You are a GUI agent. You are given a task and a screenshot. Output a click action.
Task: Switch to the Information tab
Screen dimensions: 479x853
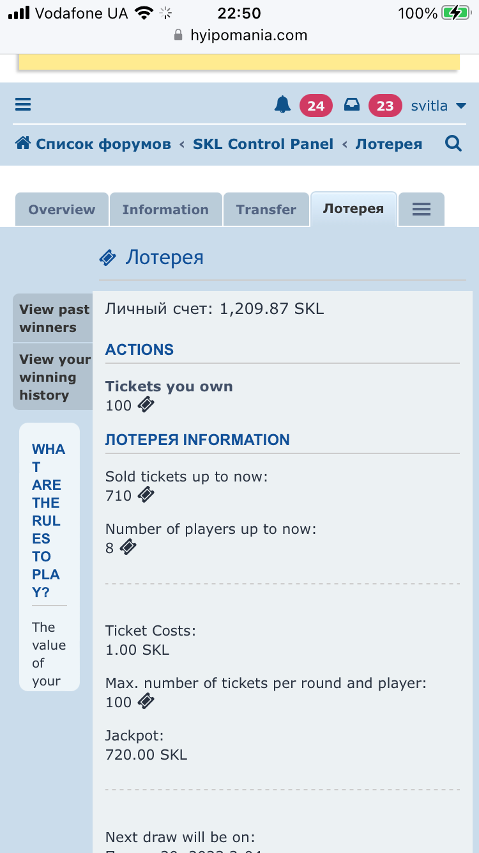click(x=165, y=210)
